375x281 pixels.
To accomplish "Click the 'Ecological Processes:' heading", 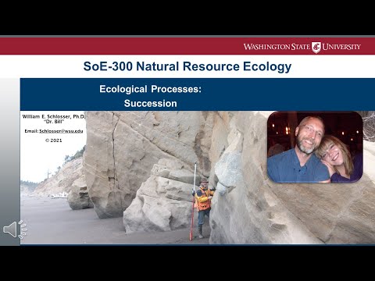I will point(150,89).
